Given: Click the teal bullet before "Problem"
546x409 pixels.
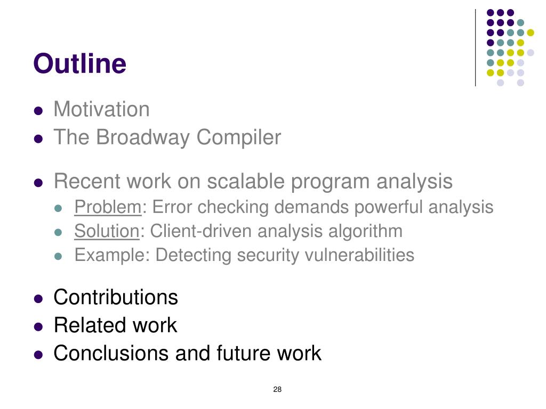Looking at the screenshot, I should coord(60,209).
